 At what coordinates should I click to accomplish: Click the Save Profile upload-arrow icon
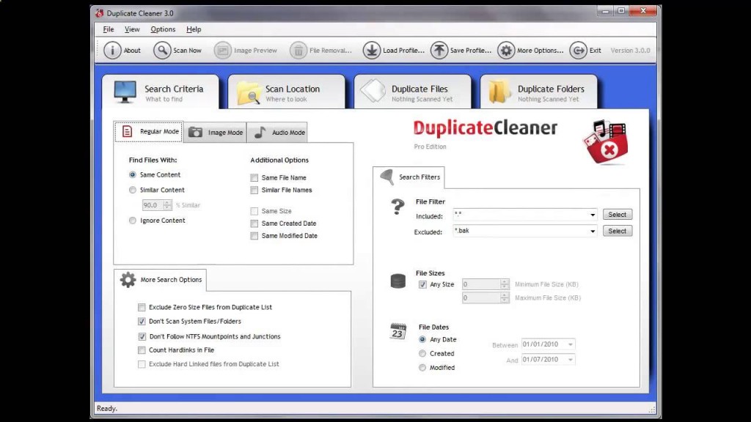[439, 51]
